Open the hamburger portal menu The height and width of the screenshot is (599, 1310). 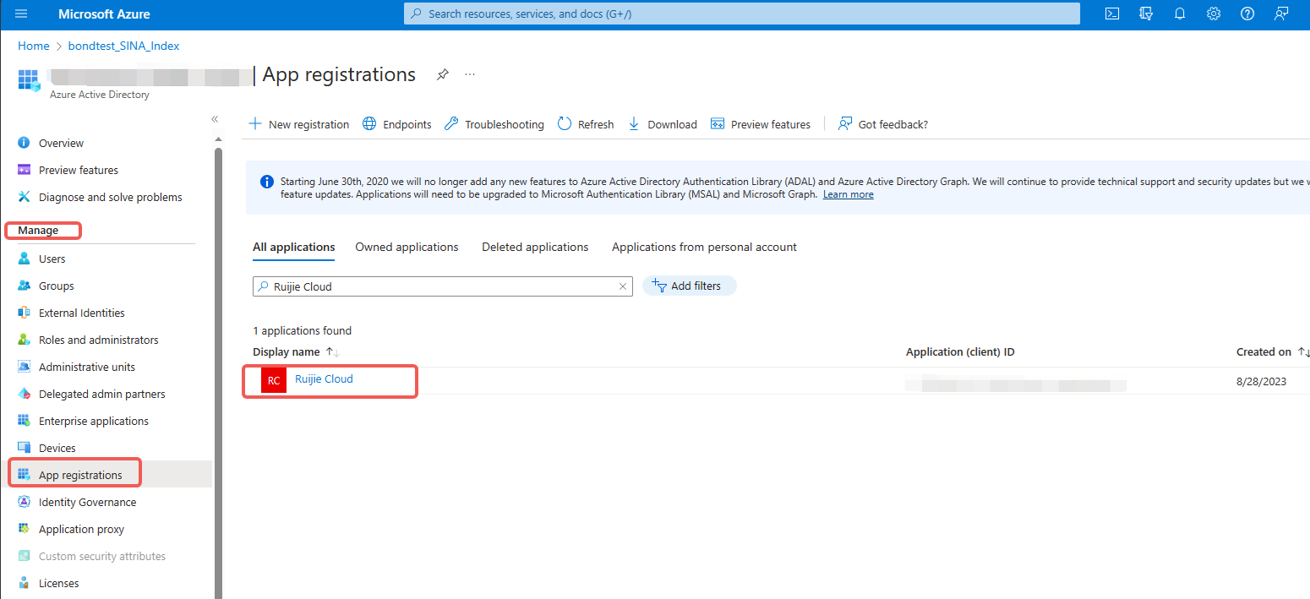[x=21, y=14]
